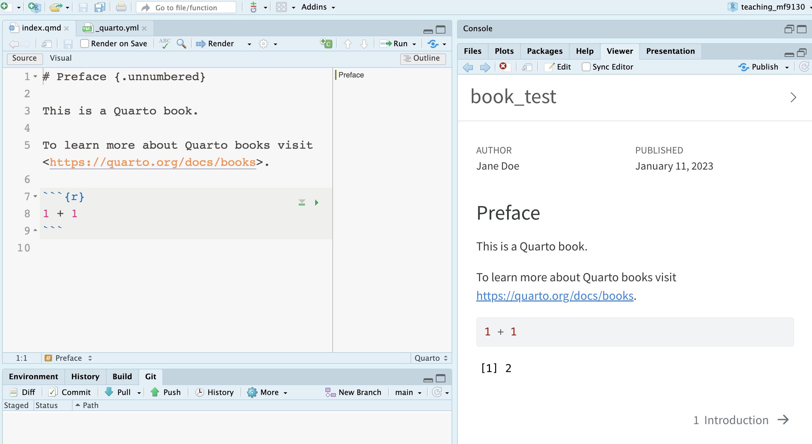Open the teaching_mf9130 project menu
Image resolution: width=812 pixels, height=444 pixels.
769,7
